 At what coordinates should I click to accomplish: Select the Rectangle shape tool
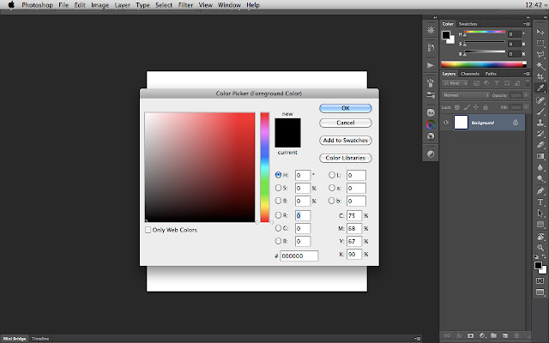pyautogui.click(x=540, y=225)
